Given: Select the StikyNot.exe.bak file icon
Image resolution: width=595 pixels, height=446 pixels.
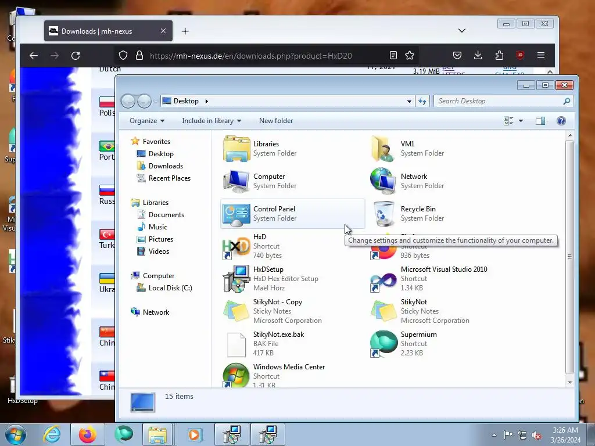Looking at the screenshot, I should coord(236,344).
